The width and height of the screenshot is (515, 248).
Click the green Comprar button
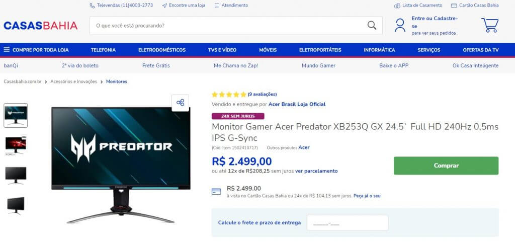pyautogui.click(x=446, y=166)
